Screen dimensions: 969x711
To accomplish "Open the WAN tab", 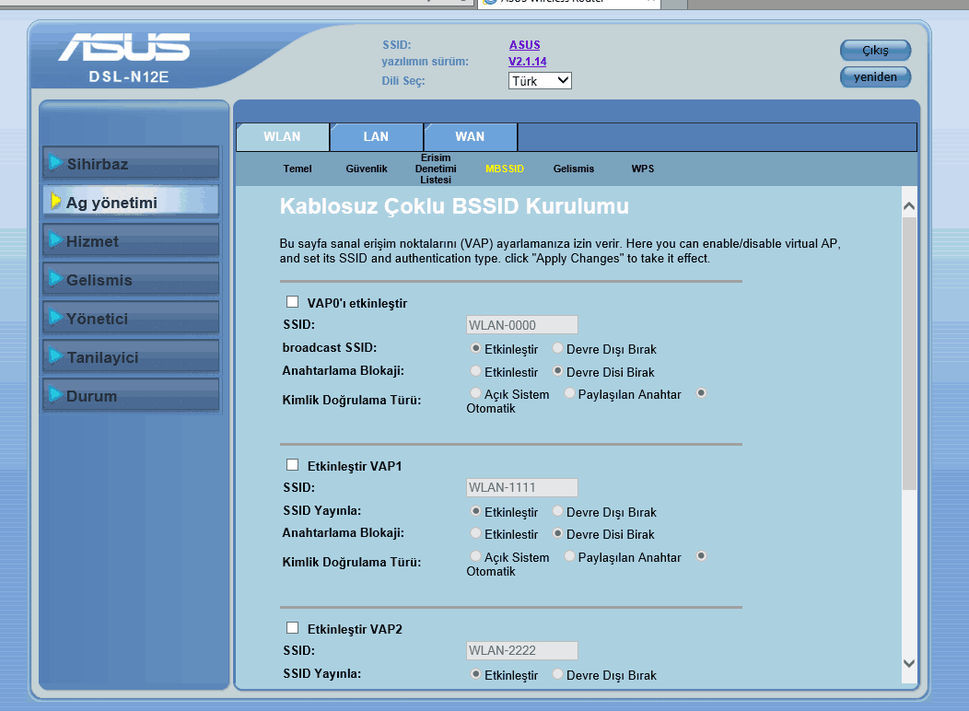I will tap(470, 136).
